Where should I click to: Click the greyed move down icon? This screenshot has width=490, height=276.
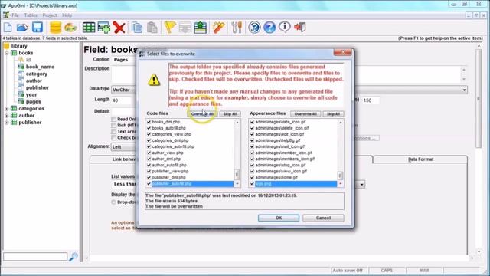pos(185,28)
